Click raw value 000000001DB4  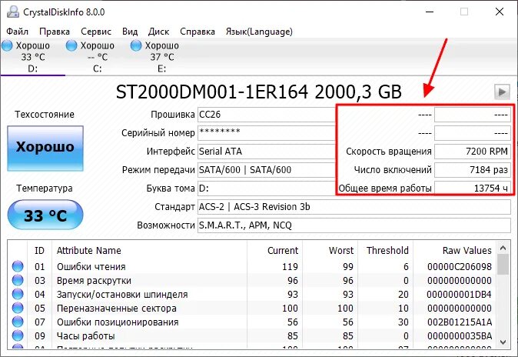(459, 294)
